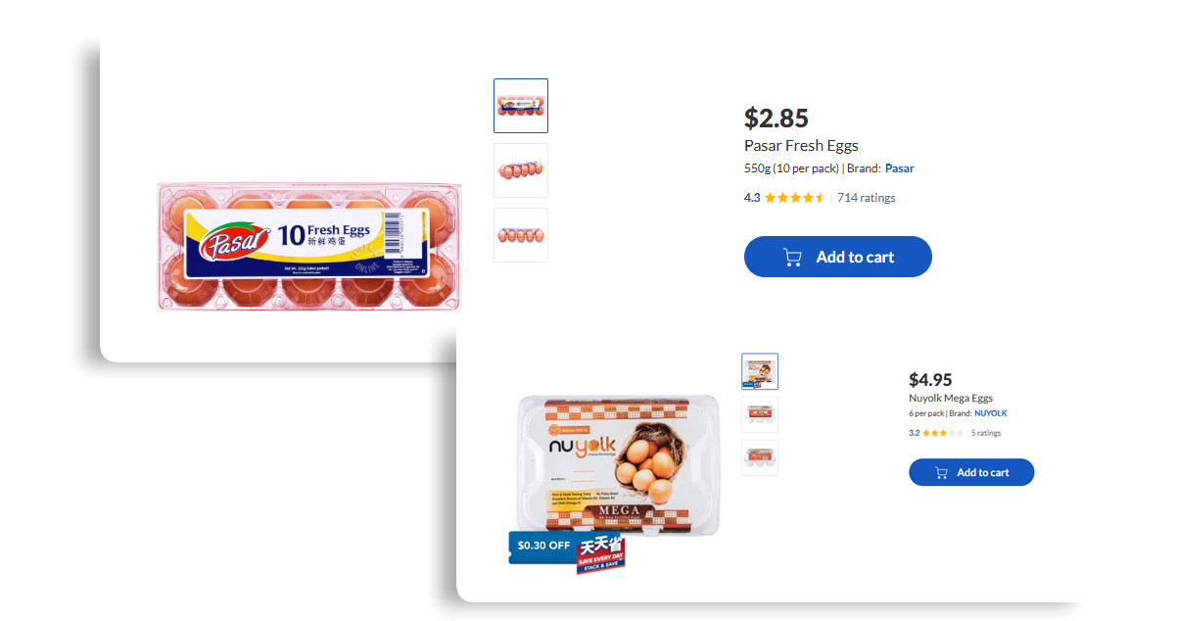This screenshot has width=1177, height=621.
Task: Open the main Nuyolk Mega Eggs product image
Action: [x=618, y=465]
